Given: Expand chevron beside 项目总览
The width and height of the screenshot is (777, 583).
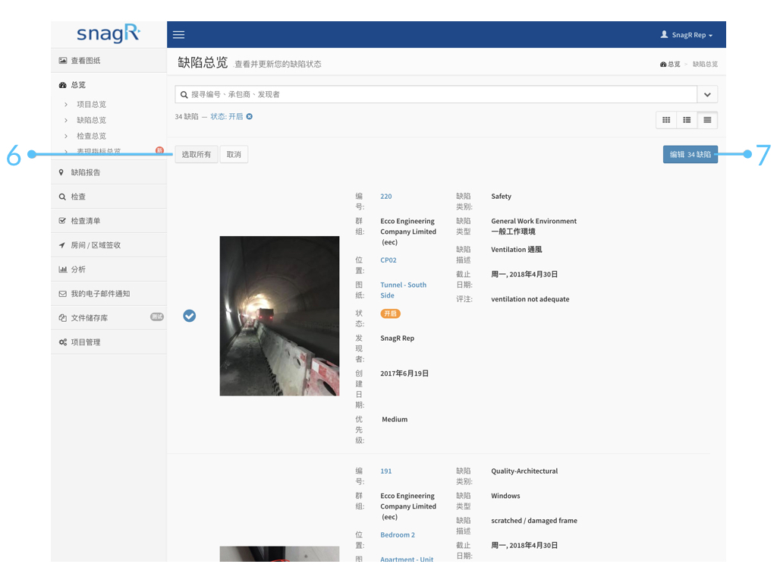Looking at the screenshot, I should (x=66, y=104).
